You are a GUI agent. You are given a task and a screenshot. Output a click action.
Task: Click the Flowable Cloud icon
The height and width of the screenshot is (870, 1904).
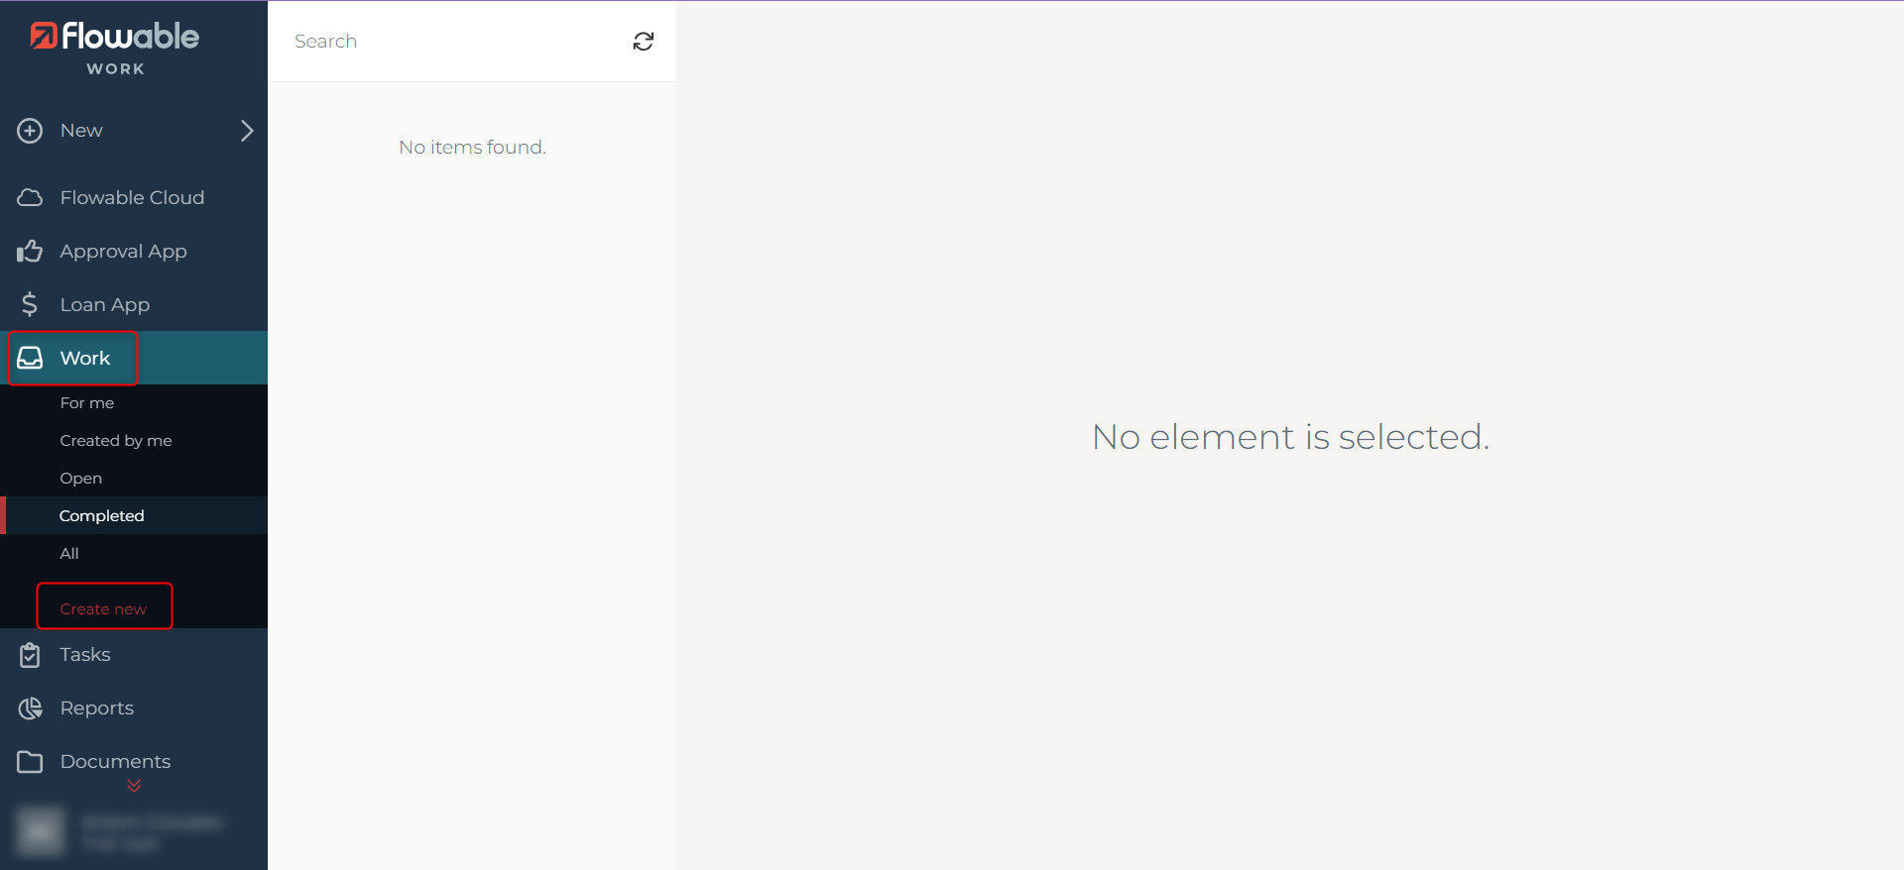[30, 198]
